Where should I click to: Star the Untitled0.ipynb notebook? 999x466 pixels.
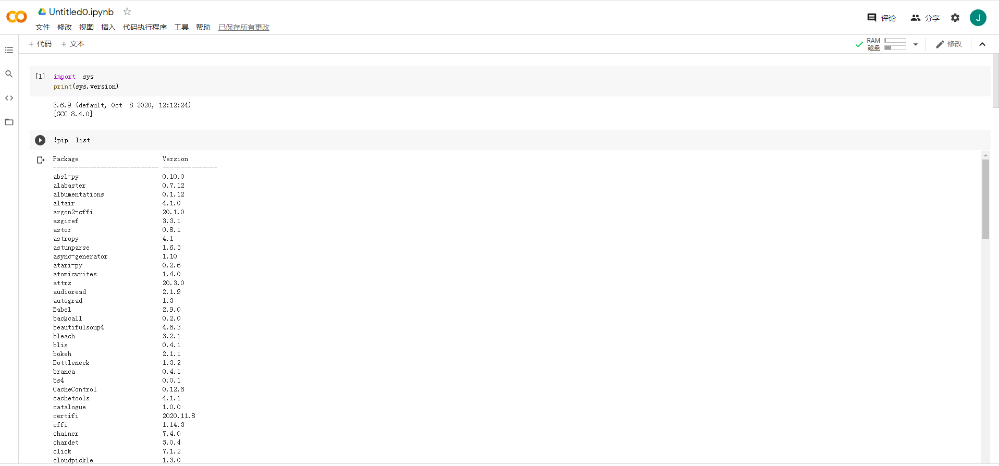coord(127,11)
